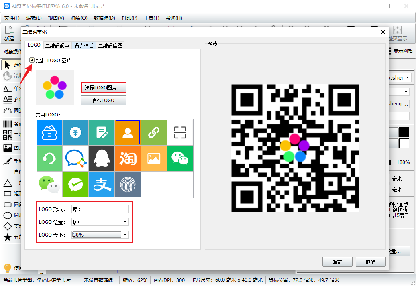Uncheck the draw LOGO image checkbox
Screen dimensions: 416x286
(x=32, y=60)
